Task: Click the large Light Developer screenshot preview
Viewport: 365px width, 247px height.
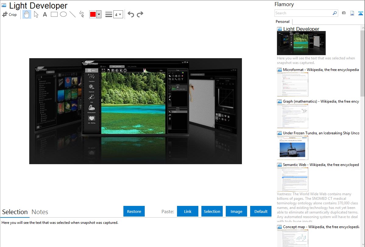Action: [x=136, y=111]
